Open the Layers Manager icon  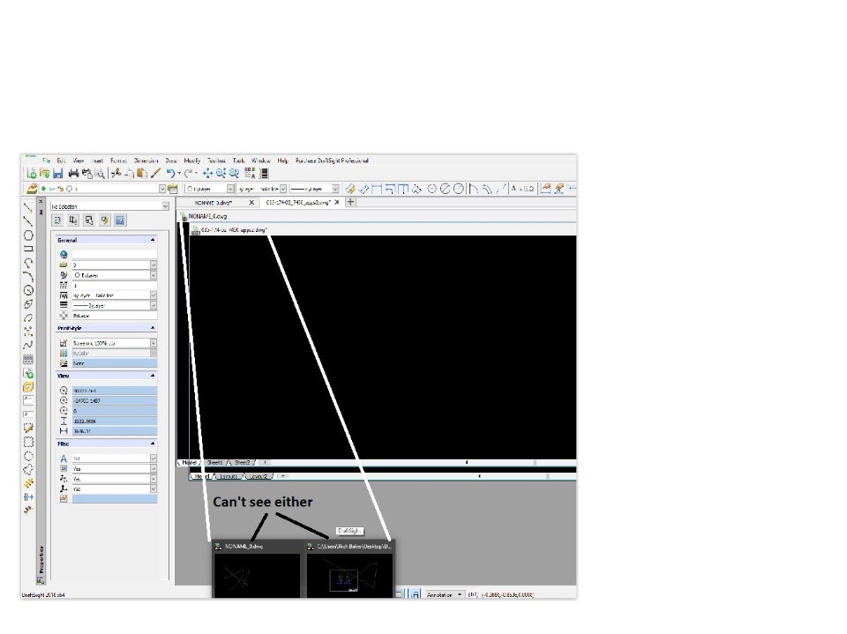click(x=32, y=189)
